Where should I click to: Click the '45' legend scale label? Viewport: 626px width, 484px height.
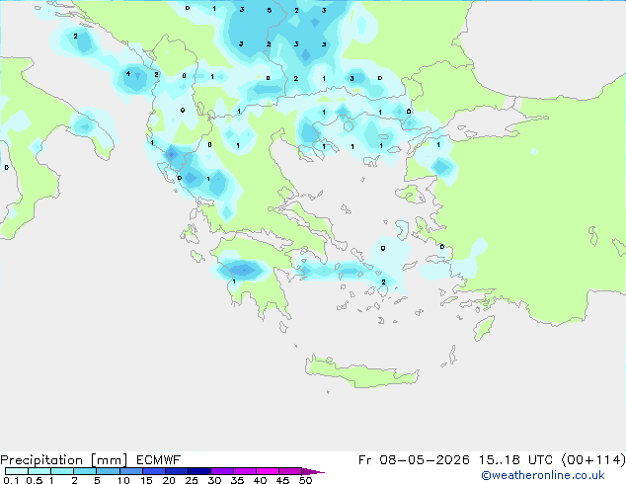click(x=282, y=480)
